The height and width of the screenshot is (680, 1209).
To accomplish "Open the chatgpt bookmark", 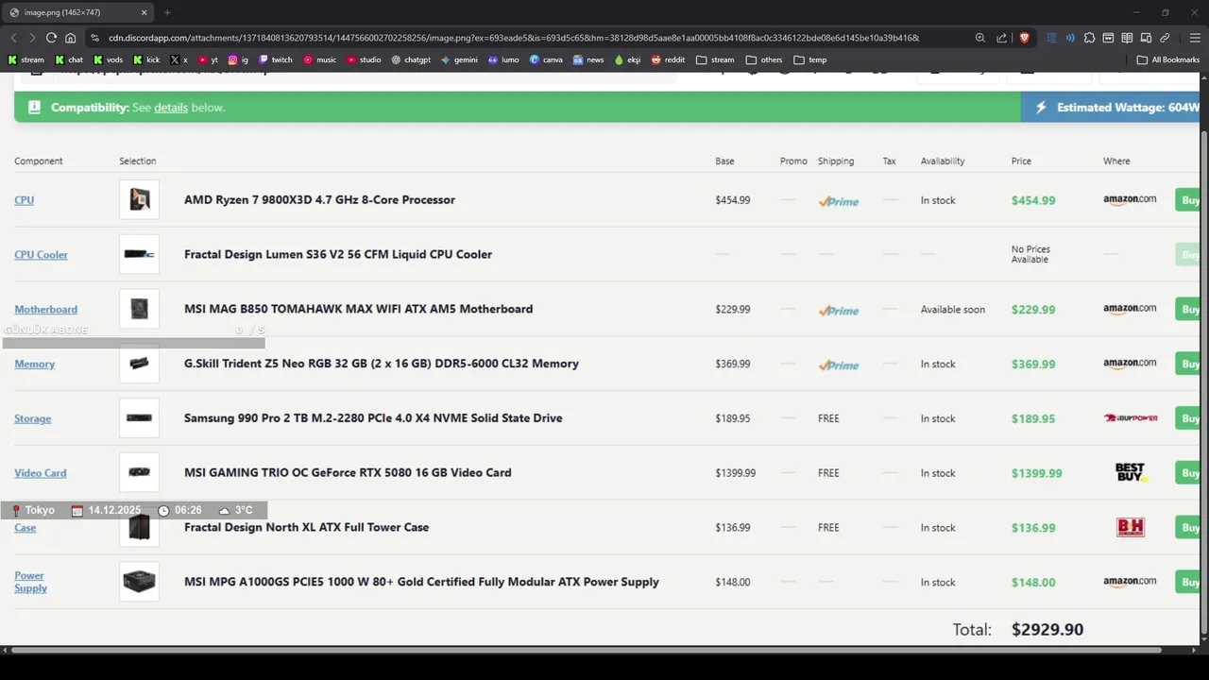I will [411, 59].
